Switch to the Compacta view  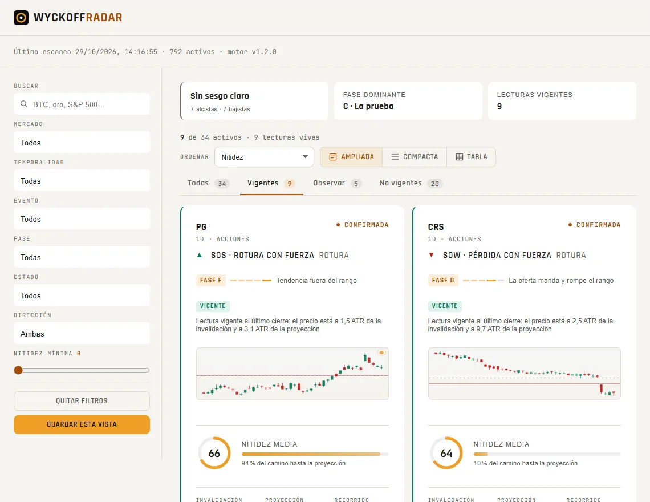pos(415,157)
